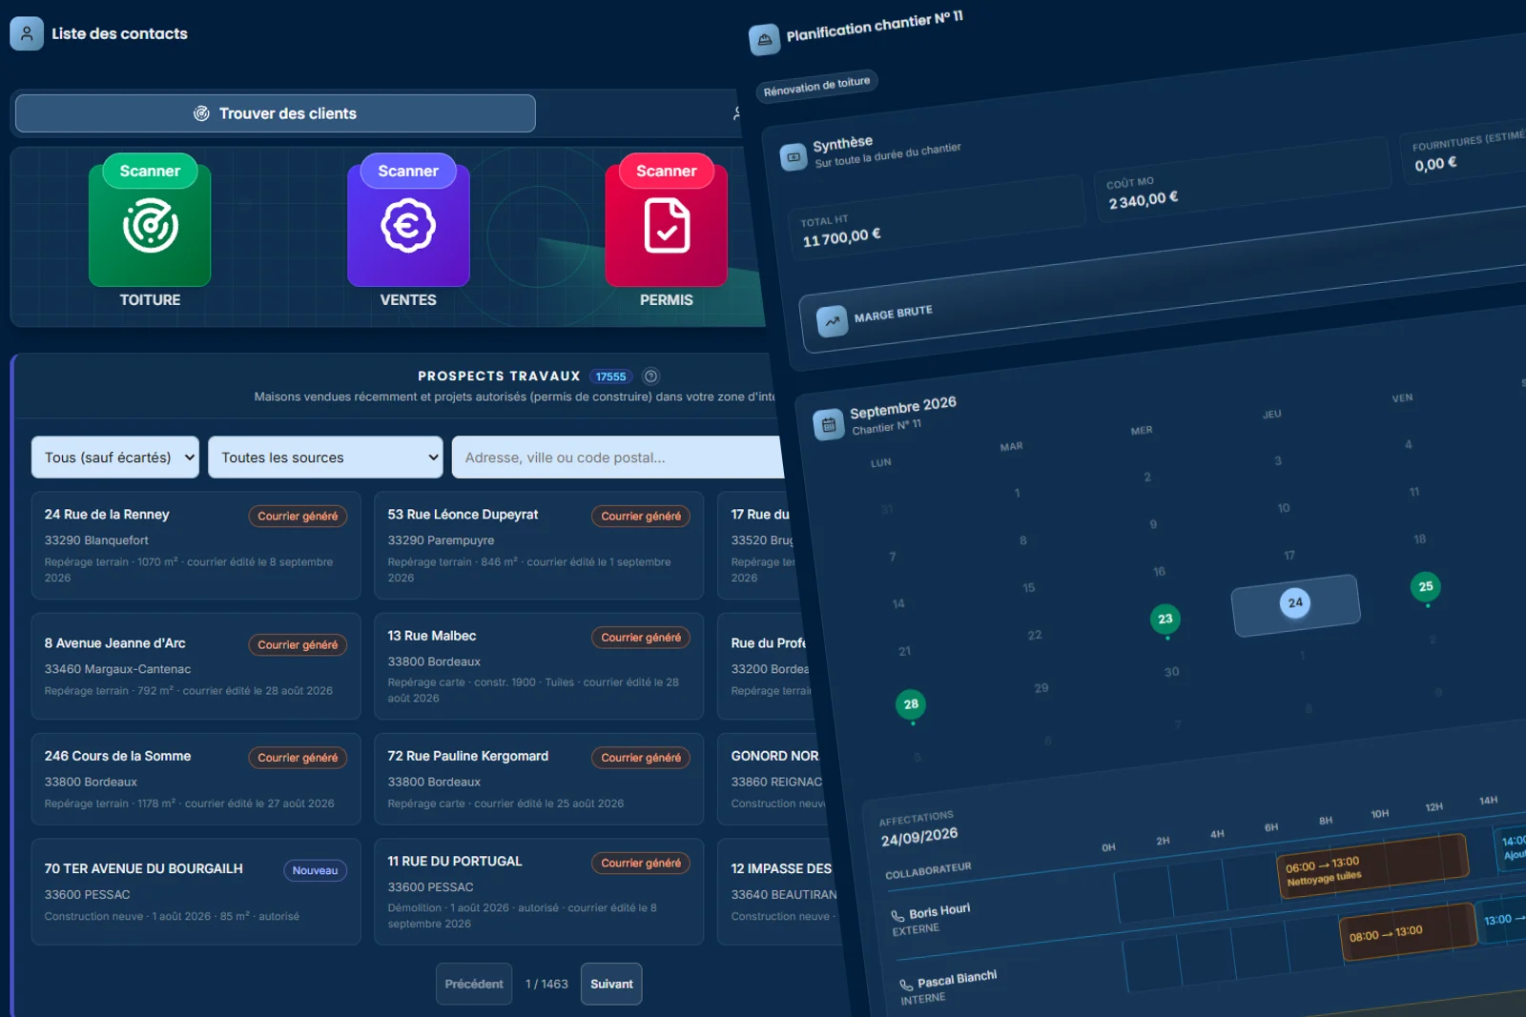Click the help icon beside Prospects Travaux
1526x1017 pixels.
click(650, 376)
